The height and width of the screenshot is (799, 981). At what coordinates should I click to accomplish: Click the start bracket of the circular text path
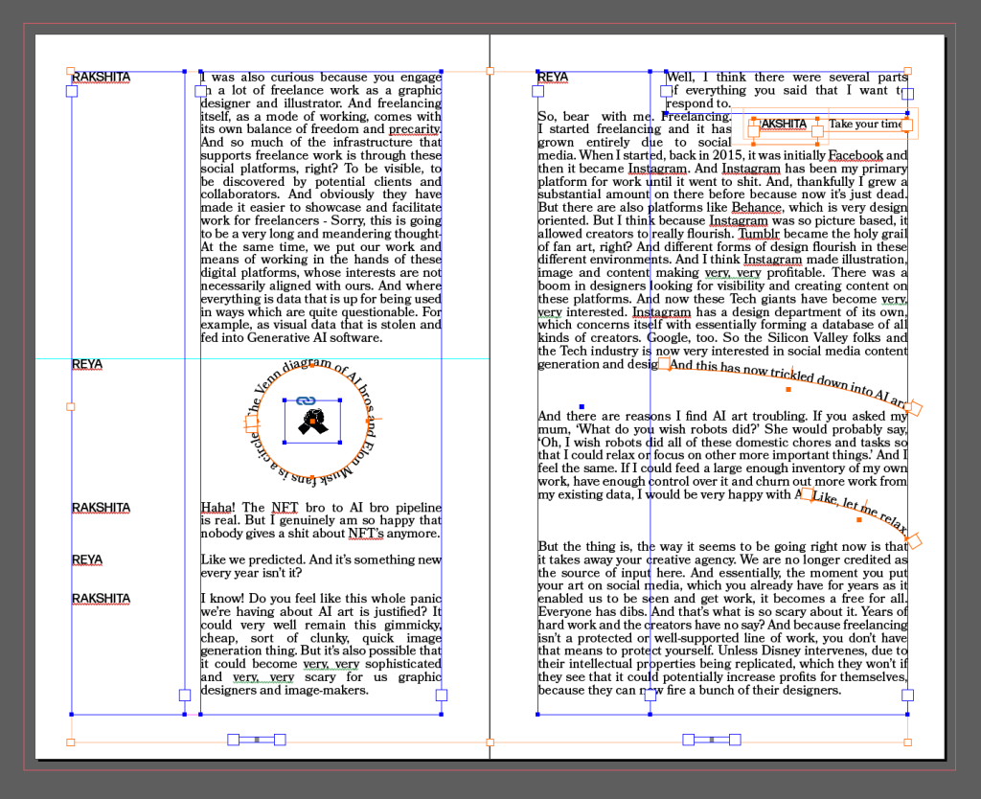252,422
